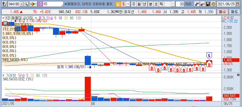Screen dimensions: 242x107
Task: Click the +5.02% change rate
Action: click(x=45, y=12)
